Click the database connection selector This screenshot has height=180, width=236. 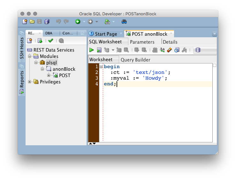[x=205, y=50]
